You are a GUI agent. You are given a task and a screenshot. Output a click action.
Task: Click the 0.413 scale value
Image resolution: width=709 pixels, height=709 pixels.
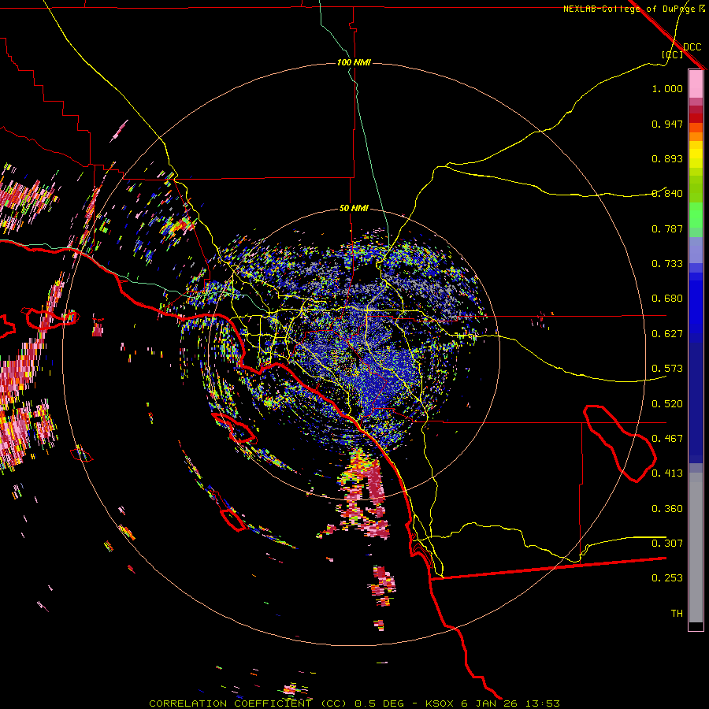pyautogui.click(x=667, y=473)
